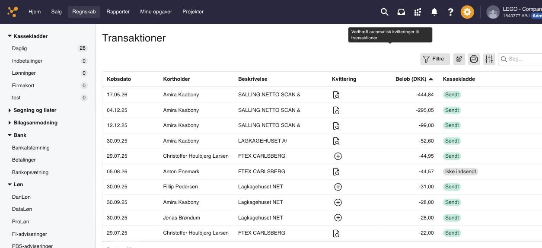The image size is (542, 248).
Task: Click Kvittering column header
Action: pyautogui.click(x=344, y=79)
